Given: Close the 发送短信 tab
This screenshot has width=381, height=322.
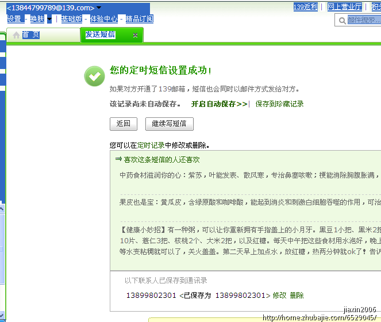Looking at the screenshot, I should [136, 35].
